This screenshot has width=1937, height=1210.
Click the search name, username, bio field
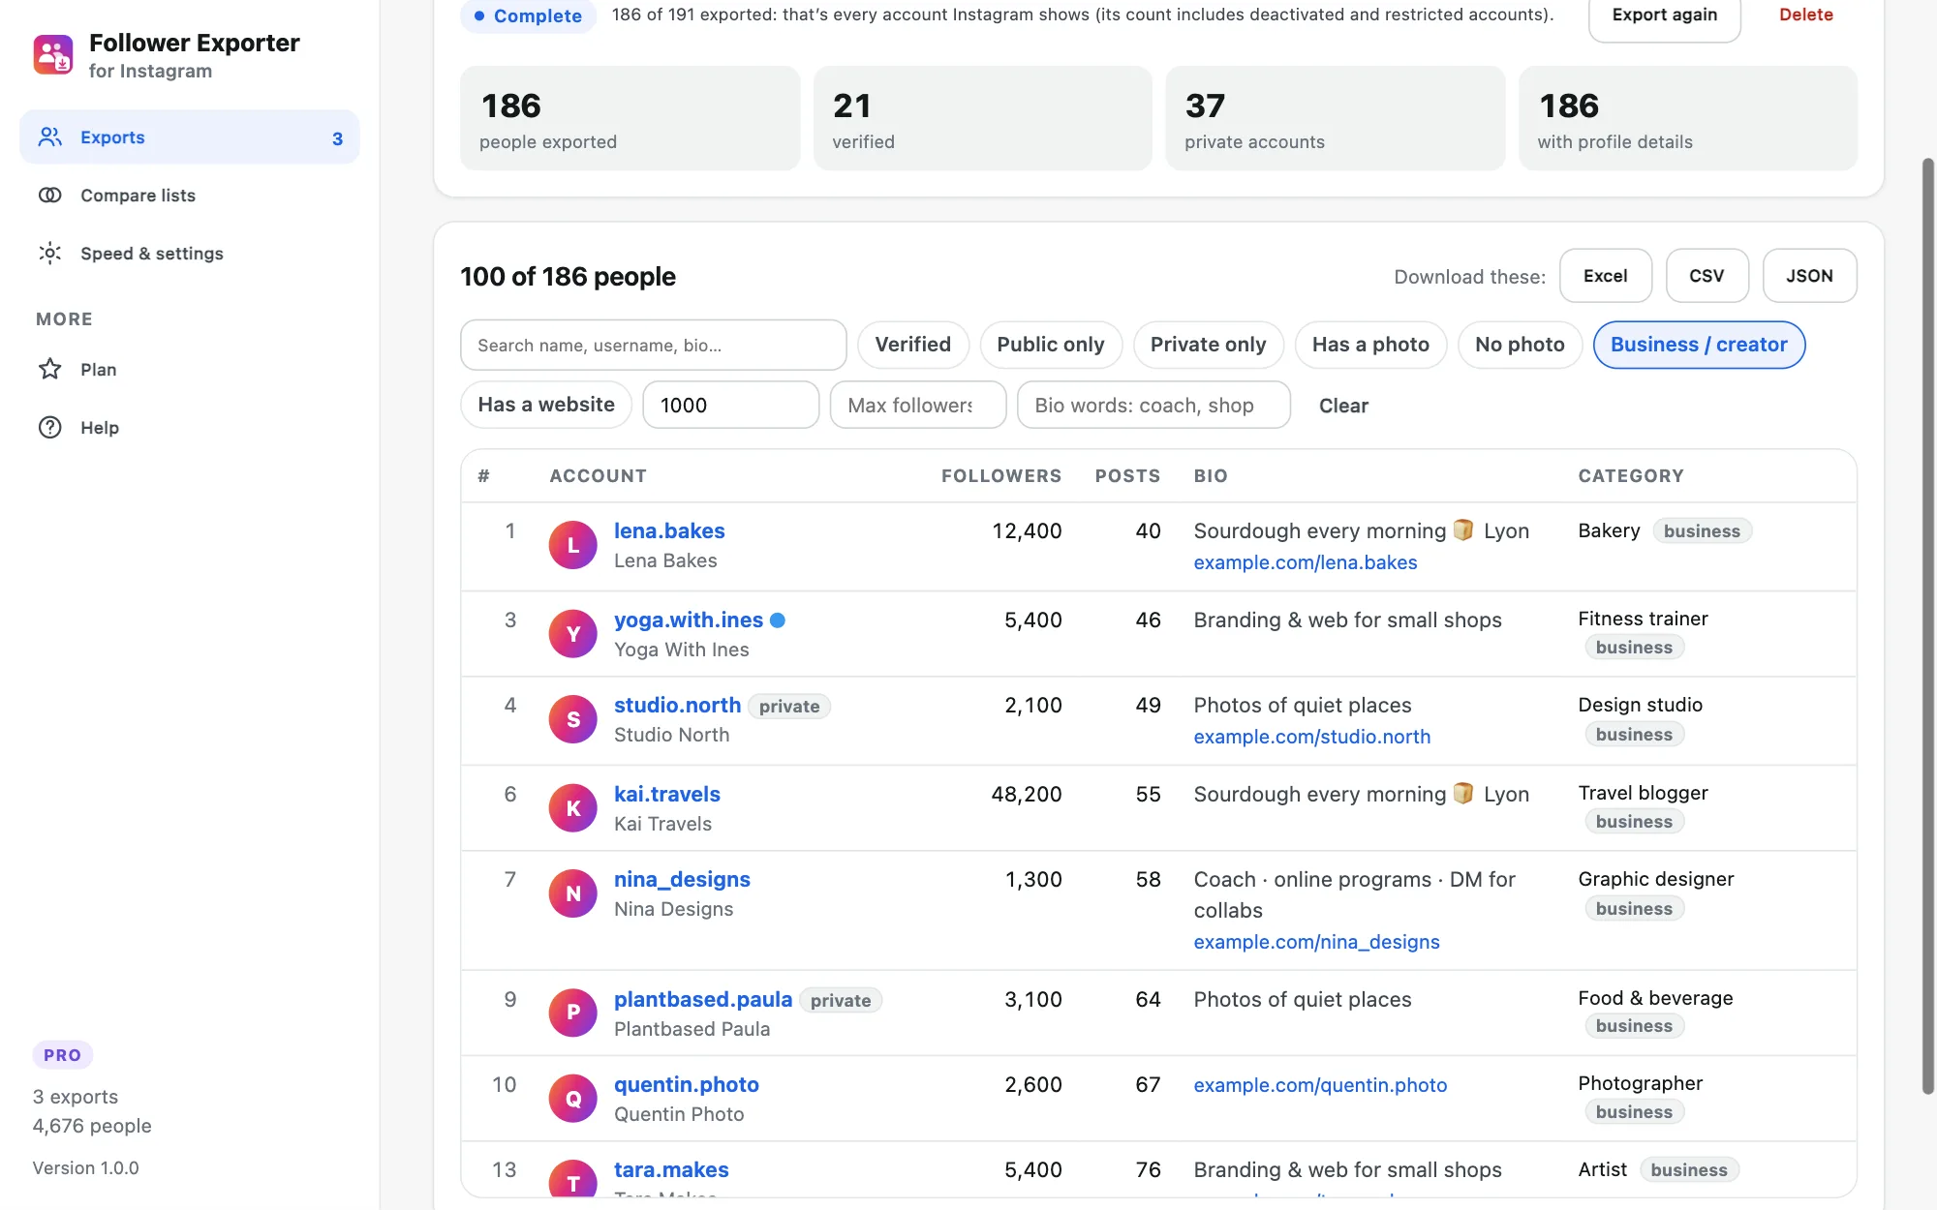[654, 345]
